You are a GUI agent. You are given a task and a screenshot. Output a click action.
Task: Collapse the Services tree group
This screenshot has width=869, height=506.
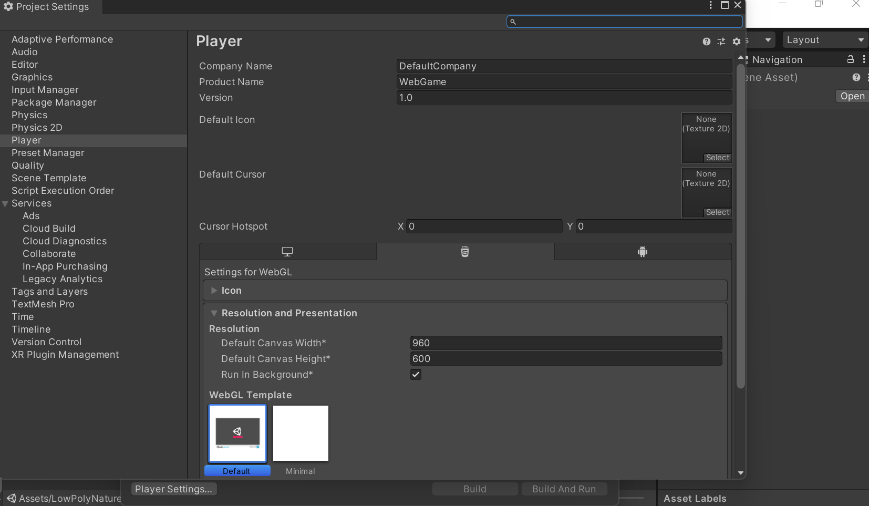tap(5, 204)
